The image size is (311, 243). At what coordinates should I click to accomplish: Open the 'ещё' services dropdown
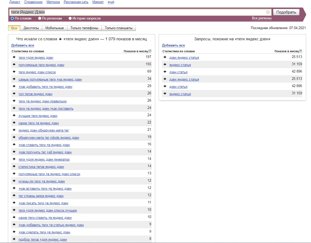(111, 2)
